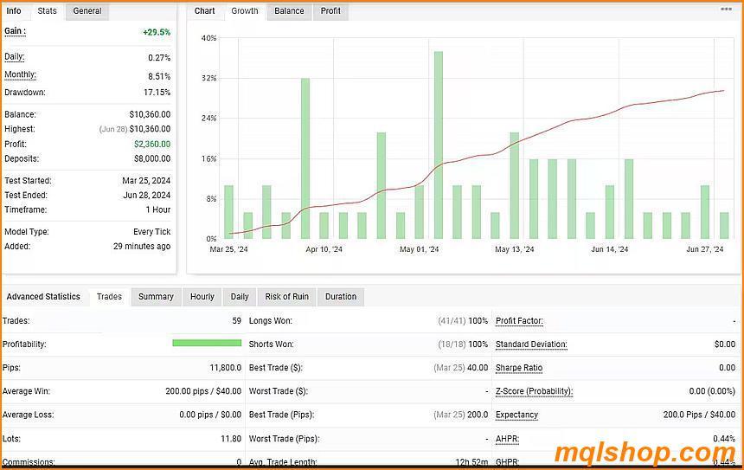This screenshot has height=470, width=744.
Task: Click the Monthly label in stats
Action: click(20, 75)
